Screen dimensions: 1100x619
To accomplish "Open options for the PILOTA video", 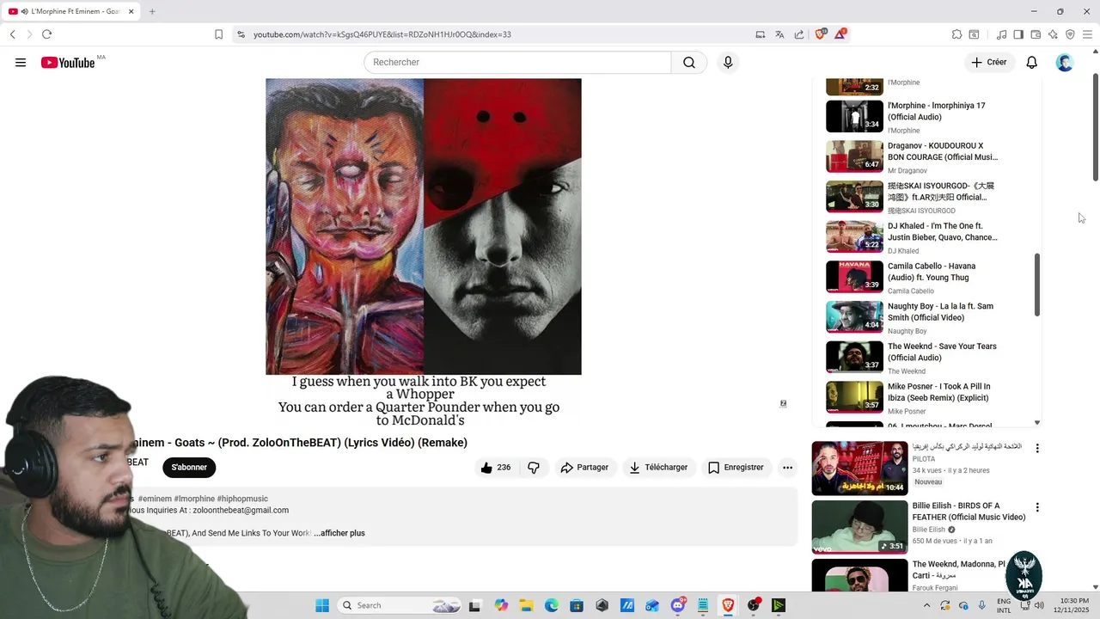I will (x=1037, y=449).
